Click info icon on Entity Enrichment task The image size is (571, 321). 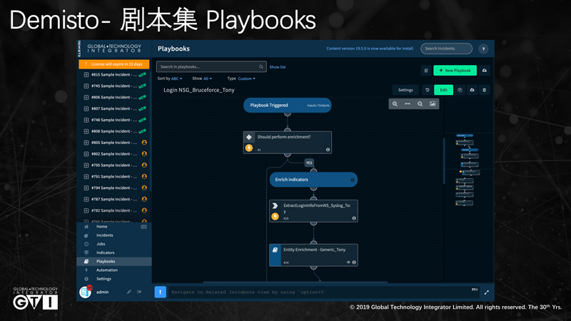(x=354, y=263)
